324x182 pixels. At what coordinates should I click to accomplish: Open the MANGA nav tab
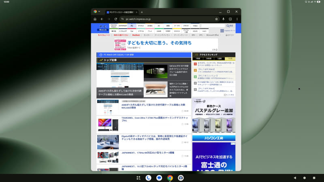point(177,31)
